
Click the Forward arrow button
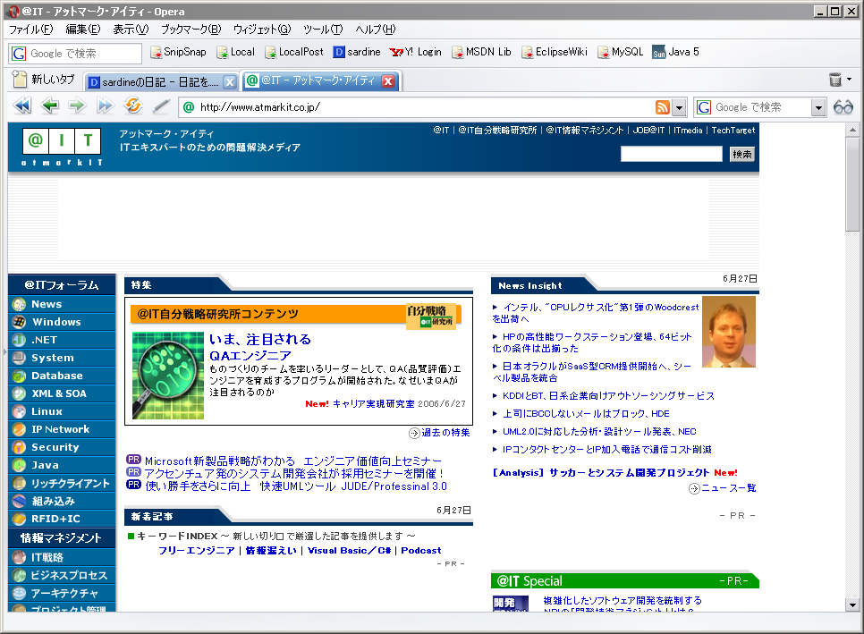[77, 106]
